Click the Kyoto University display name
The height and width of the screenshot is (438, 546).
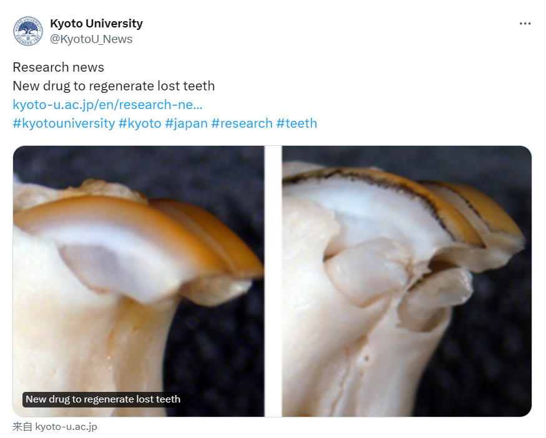point(97,23)
